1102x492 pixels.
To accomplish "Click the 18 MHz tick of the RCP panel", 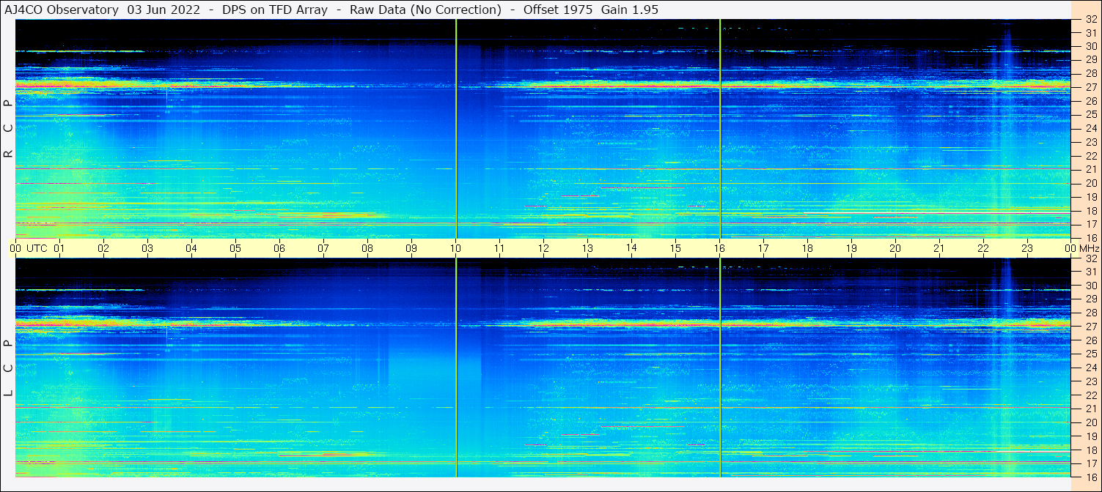I will click(x=1091, y=211).
